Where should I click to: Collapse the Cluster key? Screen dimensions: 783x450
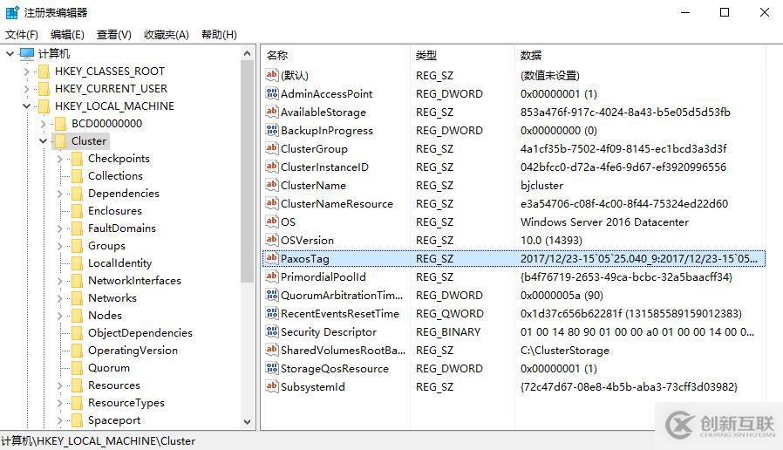pos(43,141)
